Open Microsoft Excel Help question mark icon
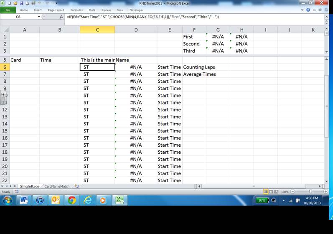This screenshot has height=234, width=333. click(308, 10)
